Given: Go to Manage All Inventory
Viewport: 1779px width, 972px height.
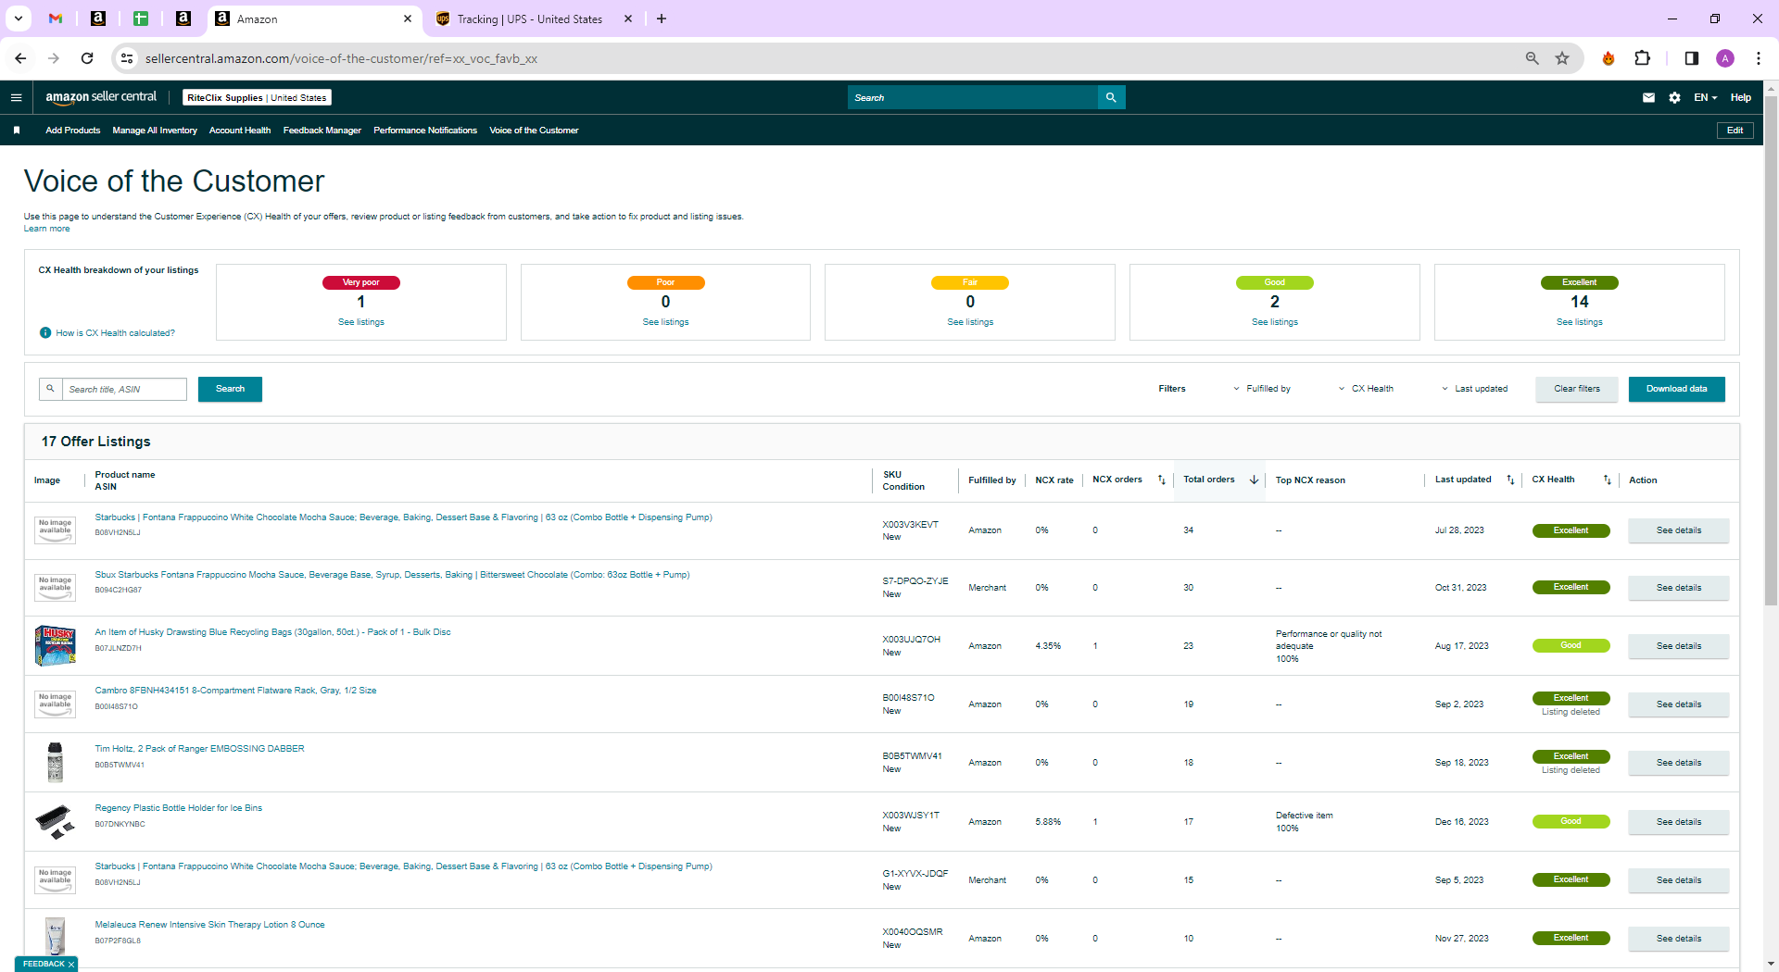Looking at the screenshot, I should point(155,131).
